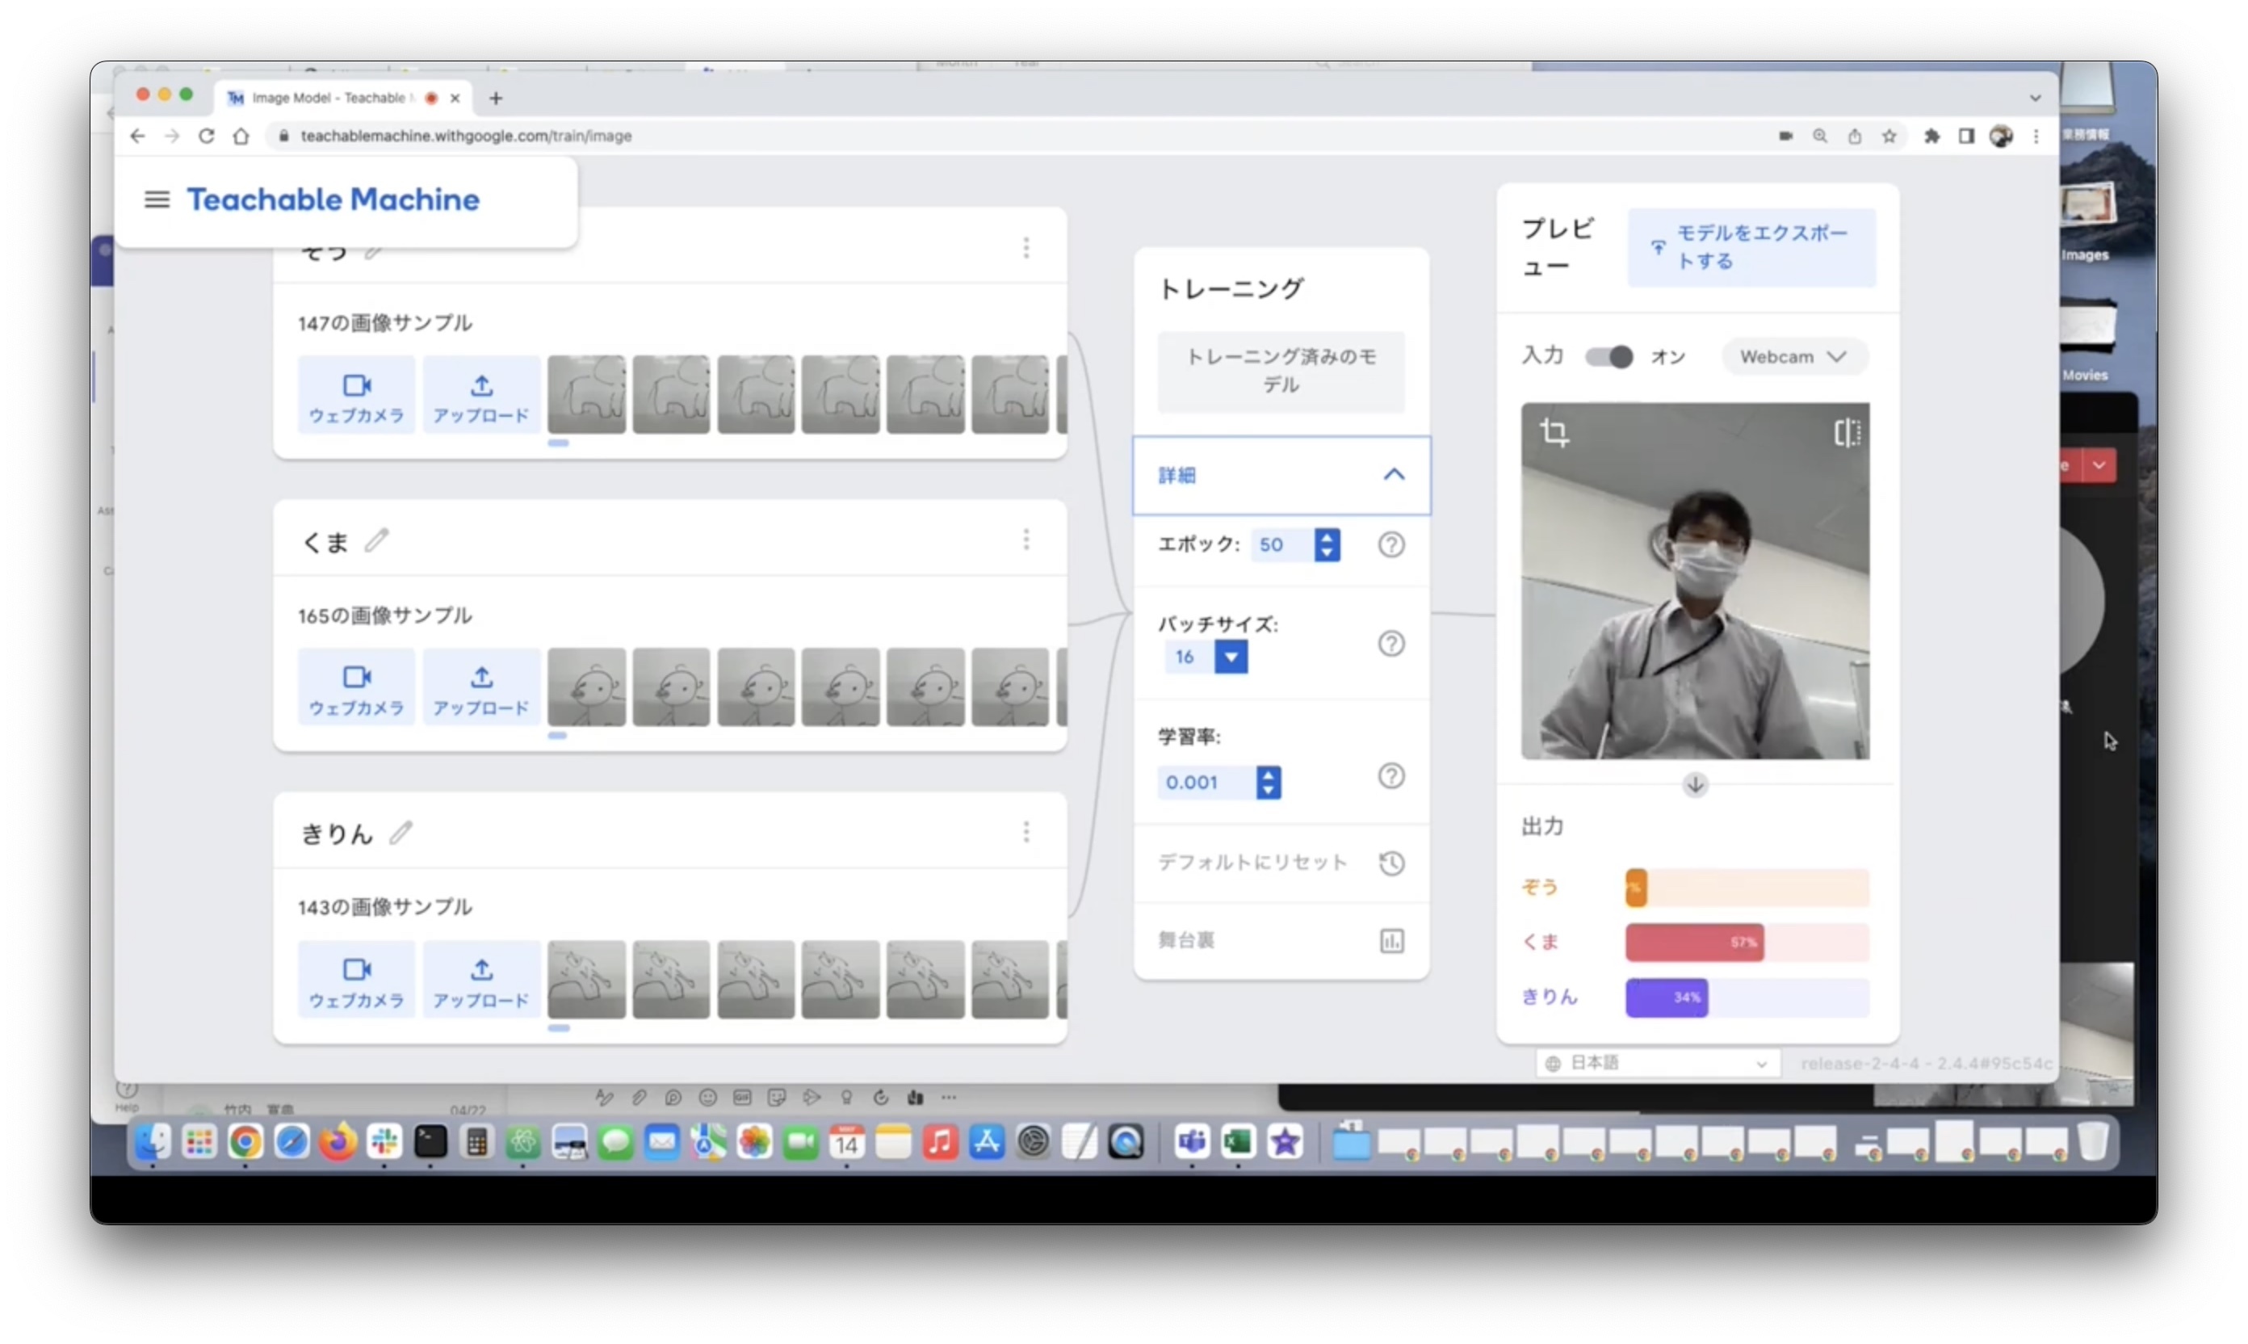Screen dimensions: 2248x1344
Task: Click the share icon in address bar
Action: (1854, 136)
